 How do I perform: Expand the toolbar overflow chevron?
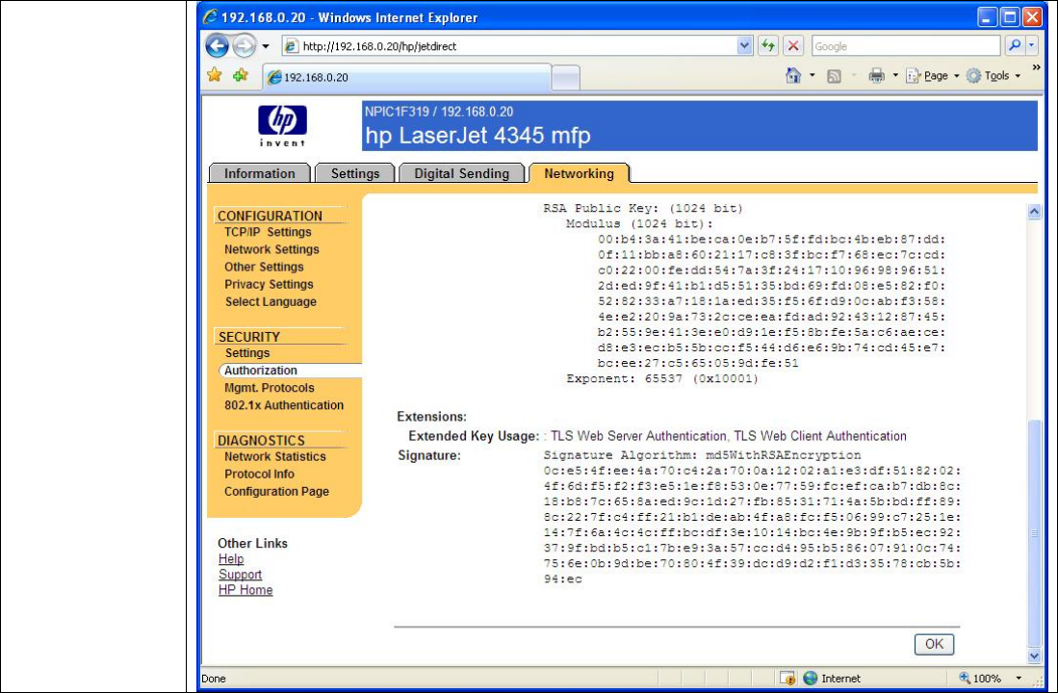(1036, 67)
